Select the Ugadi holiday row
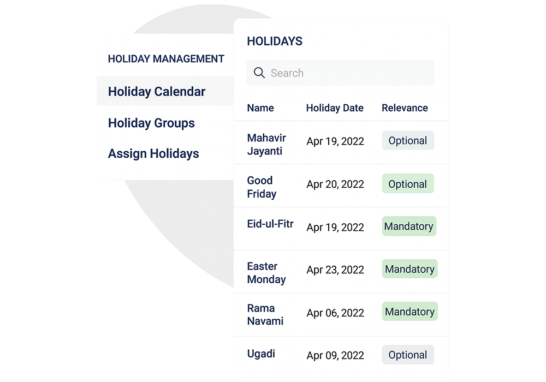The image size is (546, 382). click(x=260, y=354)
